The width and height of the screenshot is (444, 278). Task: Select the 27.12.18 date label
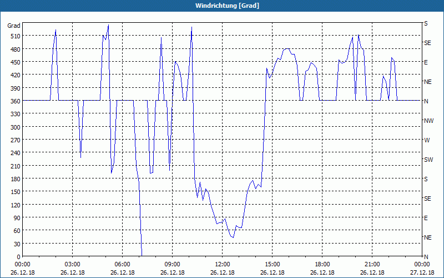pyautogui.click(x=422, y=272)
